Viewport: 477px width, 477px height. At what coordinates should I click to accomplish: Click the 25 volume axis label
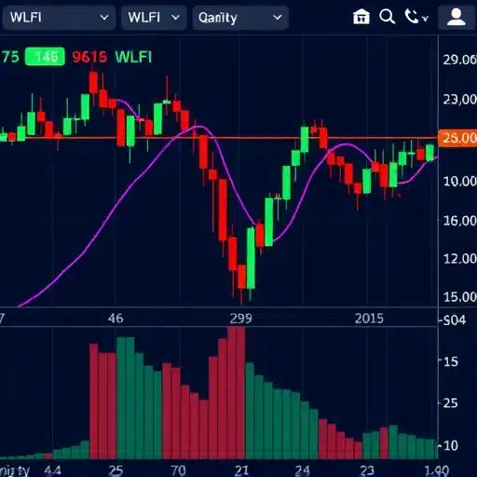tap(451, 403)
